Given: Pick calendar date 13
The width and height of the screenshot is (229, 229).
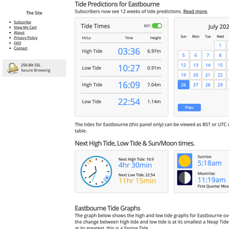Looking at the screenshot, I should click(x=196, y=65).
